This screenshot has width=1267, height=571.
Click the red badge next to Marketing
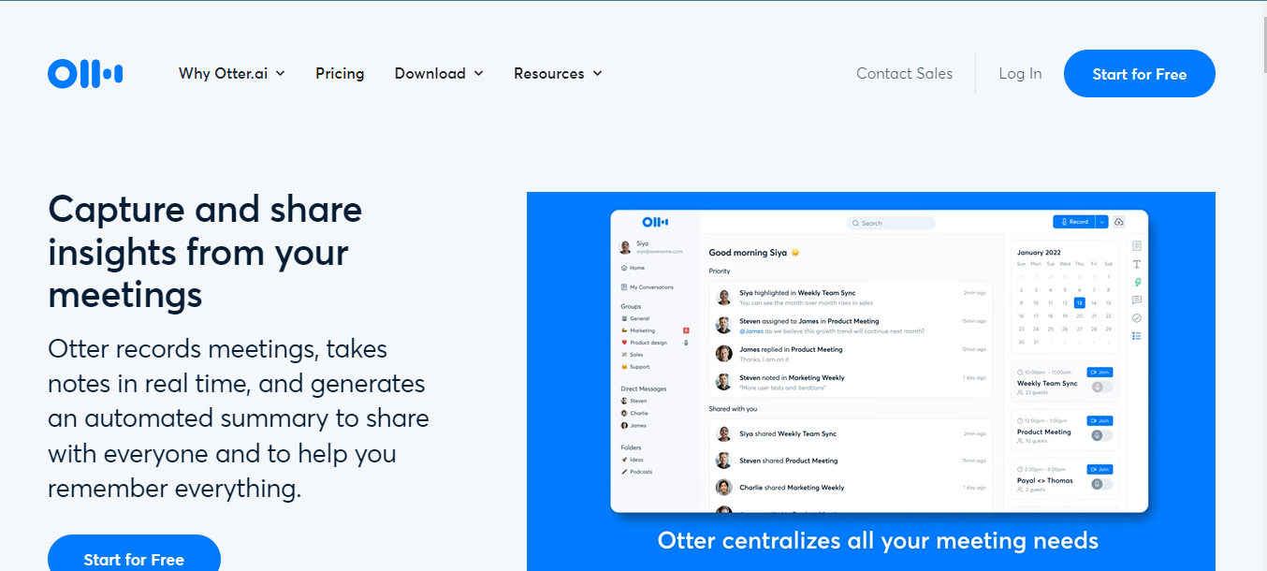[686, 330]
